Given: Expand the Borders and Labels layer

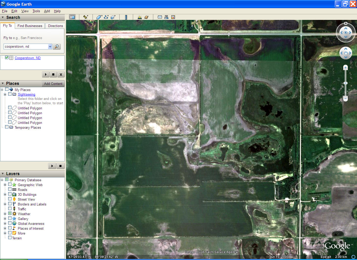Looking at the screenshot, I should pos(5,204).
